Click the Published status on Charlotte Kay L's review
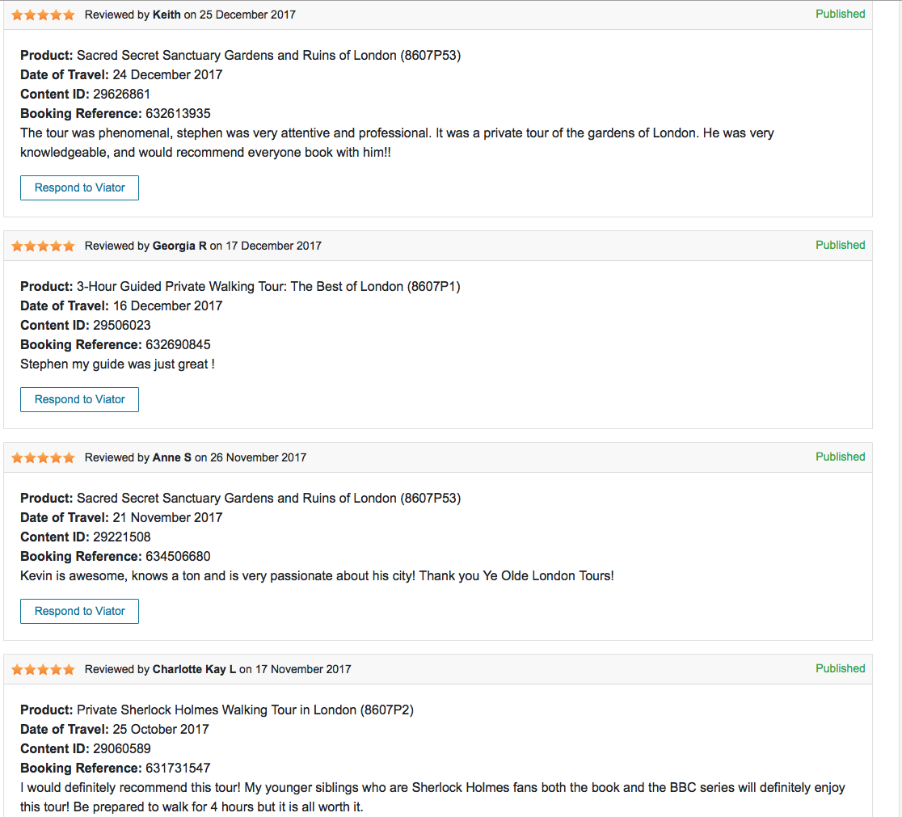 (x=840, y=668)
